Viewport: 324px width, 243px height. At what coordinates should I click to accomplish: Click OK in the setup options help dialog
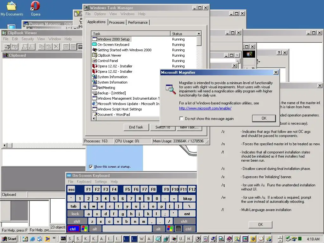(261, 224)
